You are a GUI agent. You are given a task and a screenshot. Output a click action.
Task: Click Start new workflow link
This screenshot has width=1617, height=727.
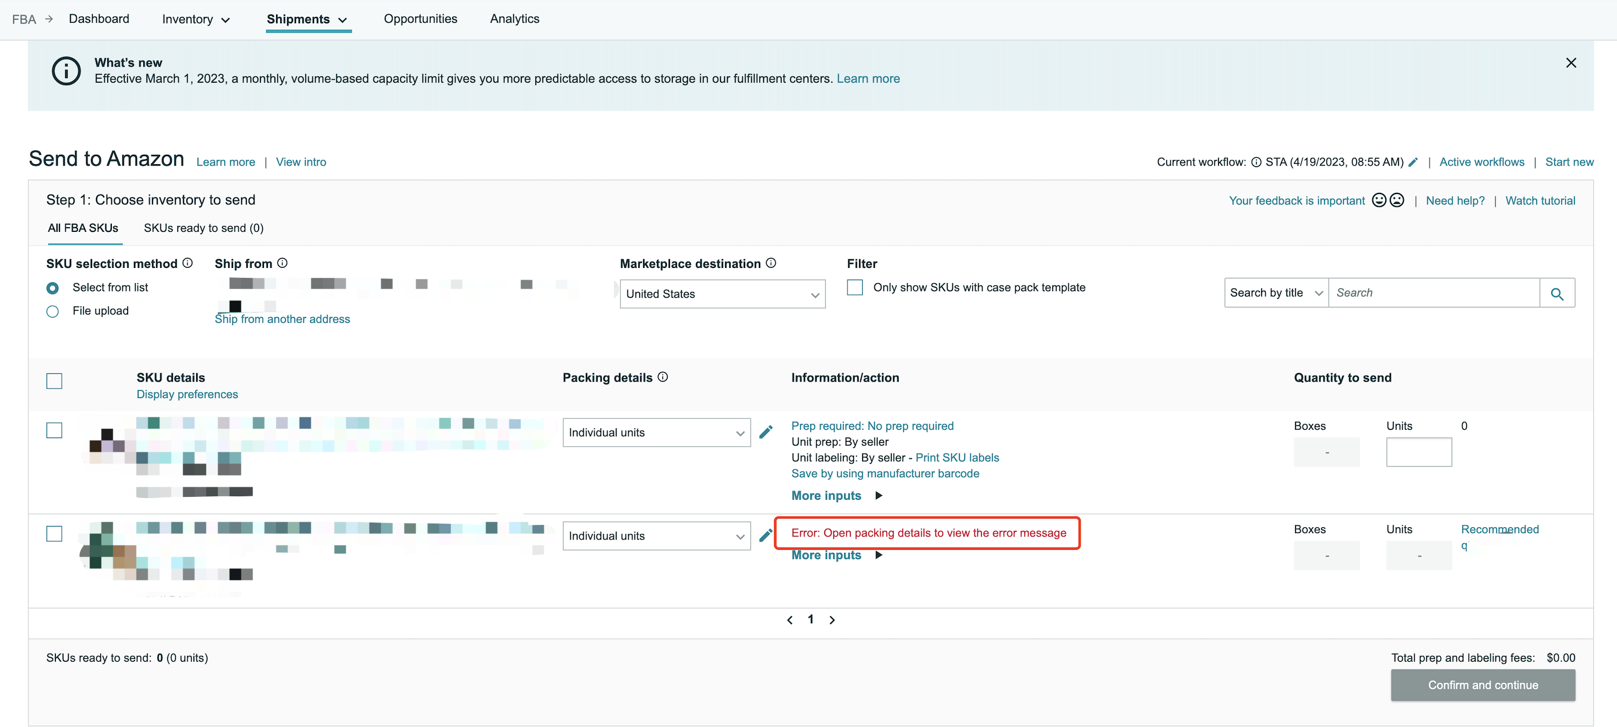pos(1569,162)
